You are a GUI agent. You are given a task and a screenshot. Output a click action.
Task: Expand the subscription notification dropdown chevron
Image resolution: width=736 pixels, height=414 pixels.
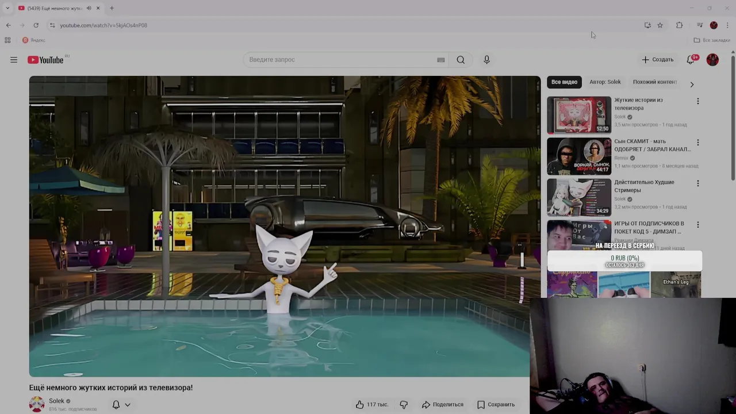pos(128,405)
